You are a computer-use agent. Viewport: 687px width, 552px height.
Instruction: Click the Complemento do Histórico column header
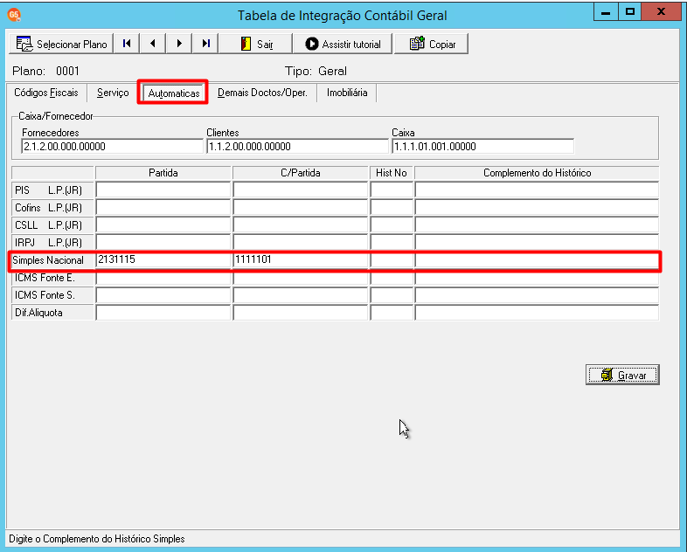coord(537,173)
